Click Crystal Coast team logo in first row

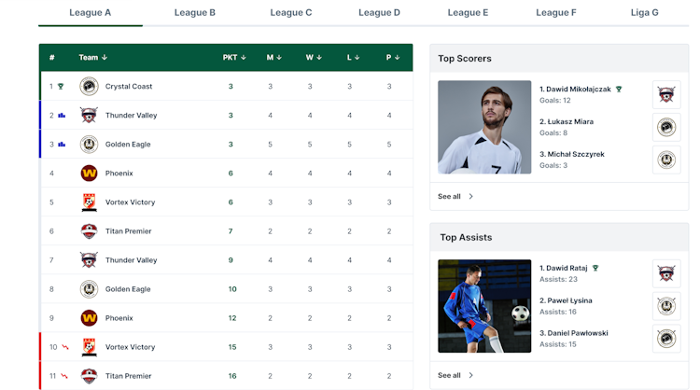[89, 86]
